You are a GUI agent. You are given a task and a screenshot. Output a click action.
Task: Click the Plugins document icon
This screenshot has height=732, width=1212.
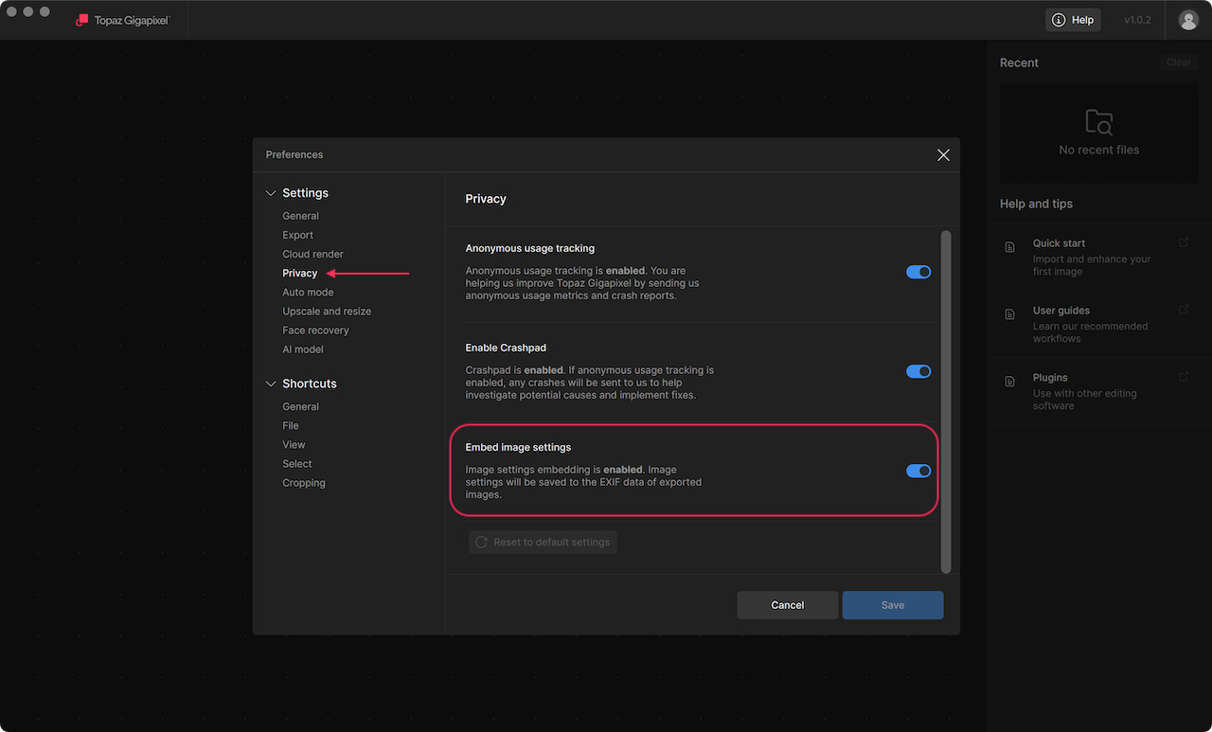[1009, 382]
